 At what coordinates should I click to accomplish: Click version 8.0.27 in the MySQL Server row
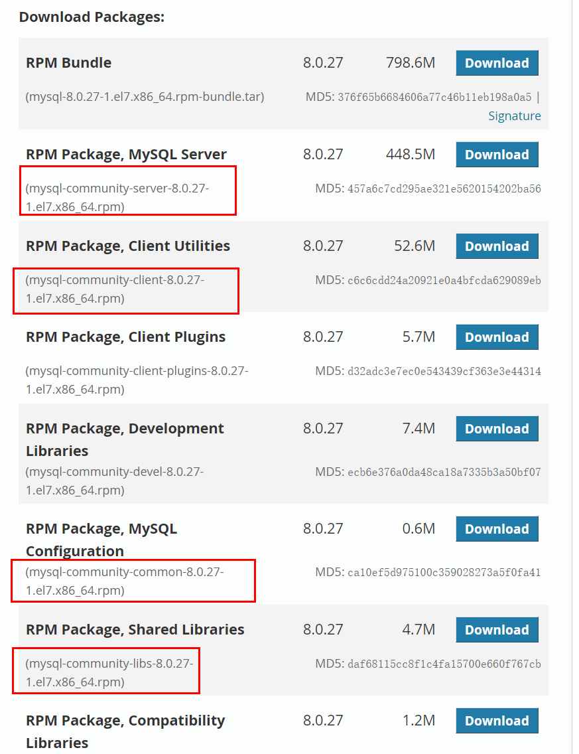[323, 155]
